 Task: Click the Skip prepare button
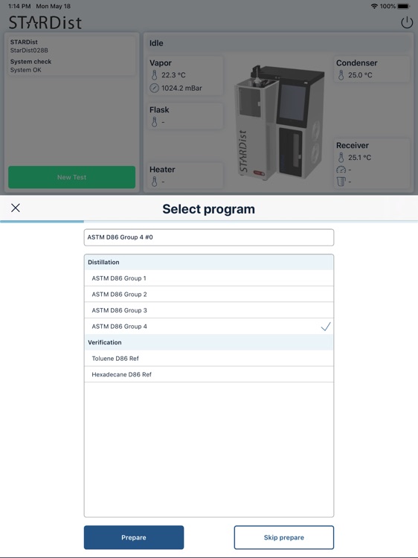coord(284,537)
